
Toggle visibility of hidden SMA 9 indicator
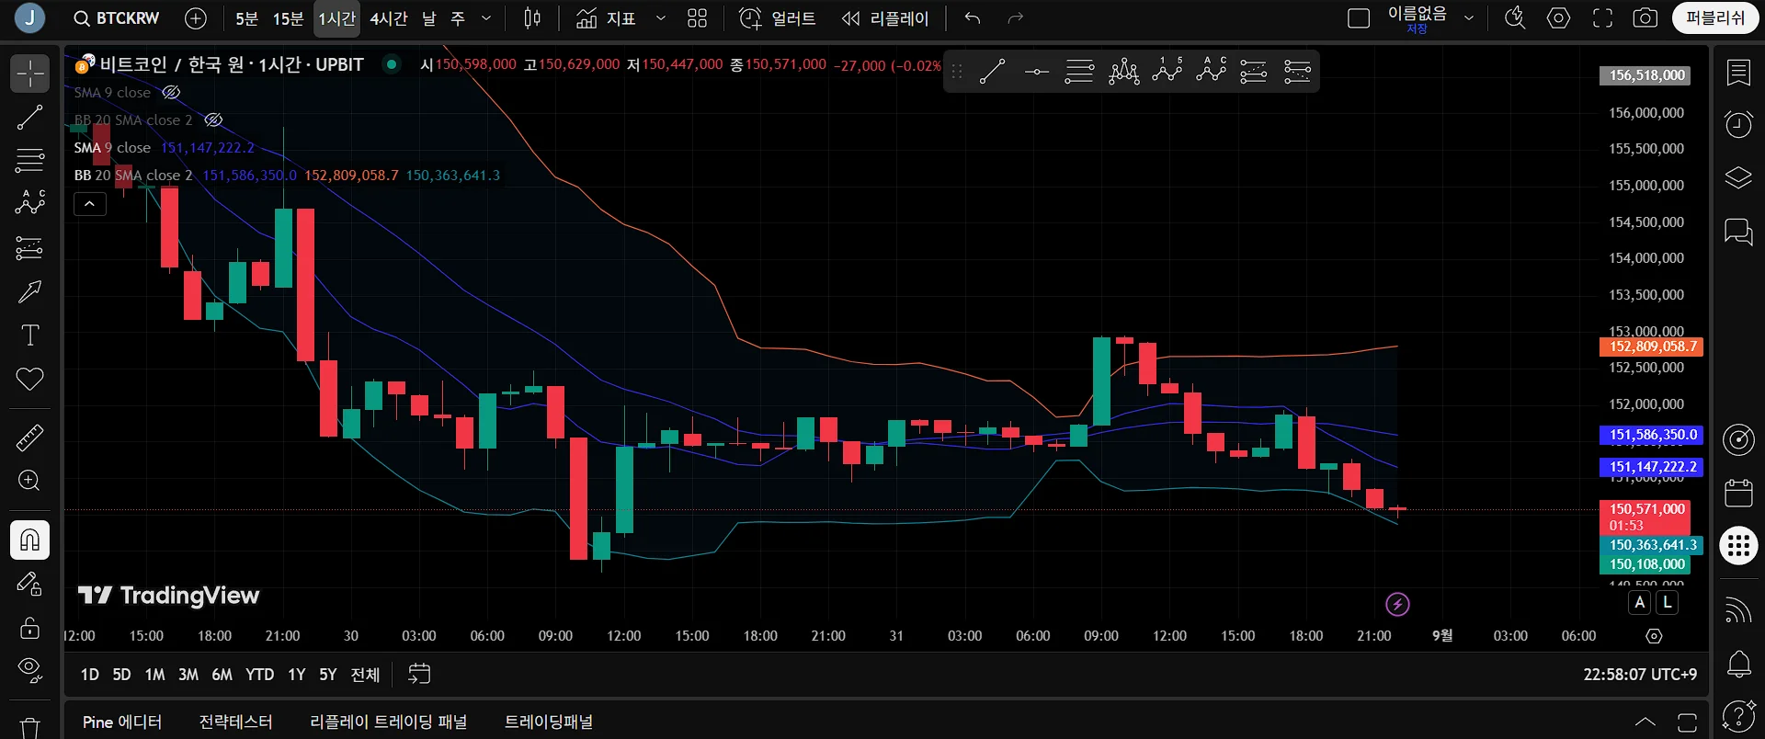pyautogui.click(x=171, y=93)
